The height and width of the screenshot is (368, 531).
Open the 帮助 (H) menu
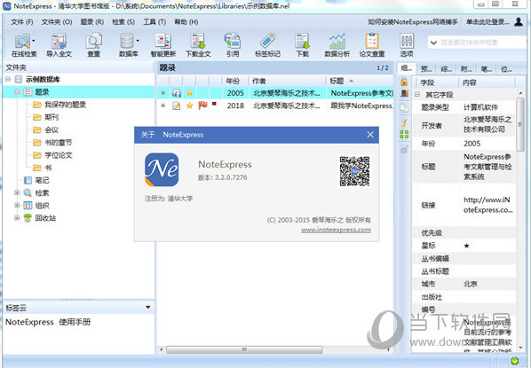[186, 22]
